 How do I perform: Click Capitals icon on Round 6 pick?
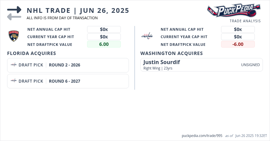[x=13, y=81]
